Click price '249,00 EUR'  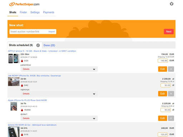point(168,128)
